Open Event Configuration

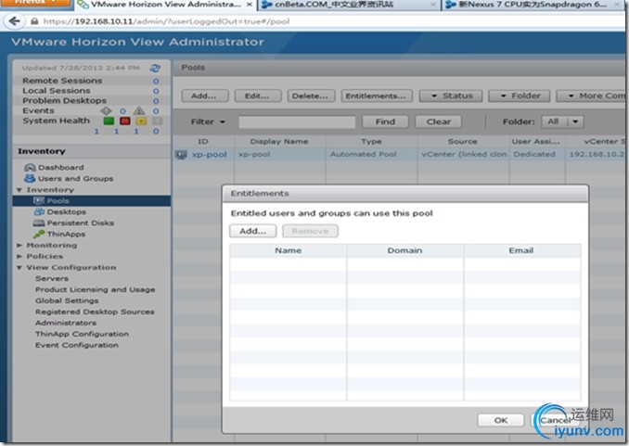coord(77,345)
